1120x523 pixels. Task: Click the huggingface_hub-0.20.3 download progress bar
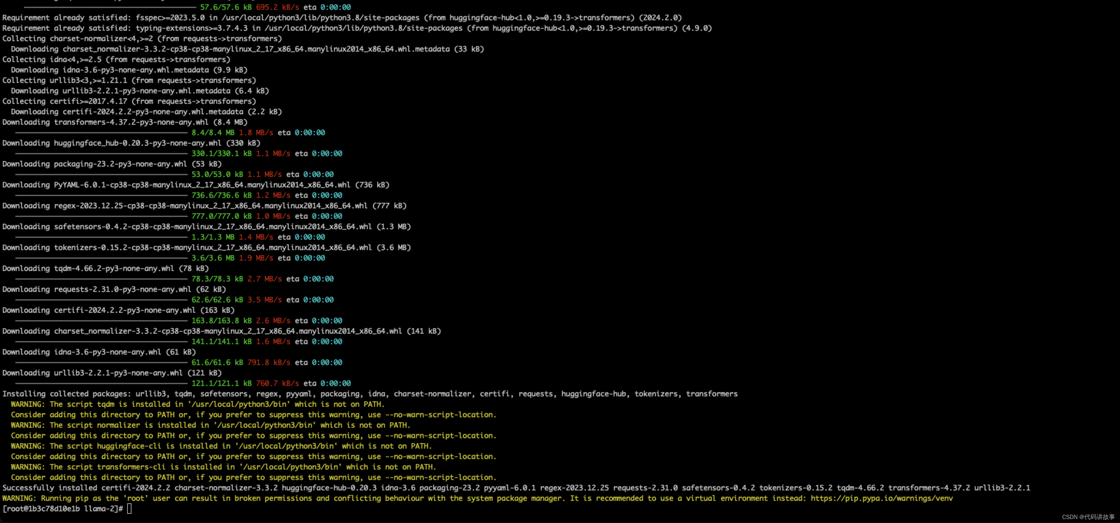101,153
